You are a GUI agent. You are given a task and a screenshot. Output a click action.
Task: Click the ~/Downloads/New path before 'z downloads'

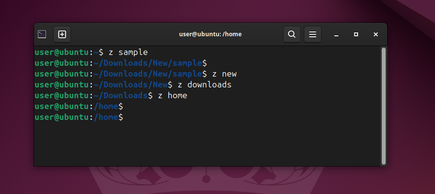pyautogui.click(x=131, y=85)
